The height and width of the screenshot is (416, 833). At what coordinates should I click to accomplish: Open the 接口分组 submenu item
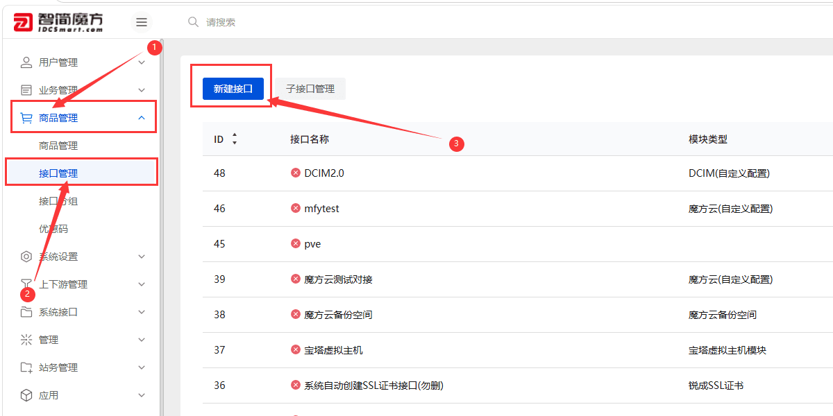pyautogui.click(x=58, y=201)
